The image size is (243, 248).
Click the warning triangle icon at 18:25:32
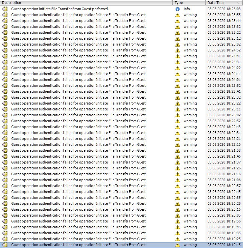point(178,27)
